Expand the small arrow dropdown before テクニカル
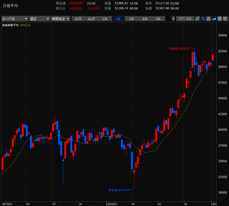Image resolution: width=229 pixels, height=206 pixels. (x=173, y=19)
